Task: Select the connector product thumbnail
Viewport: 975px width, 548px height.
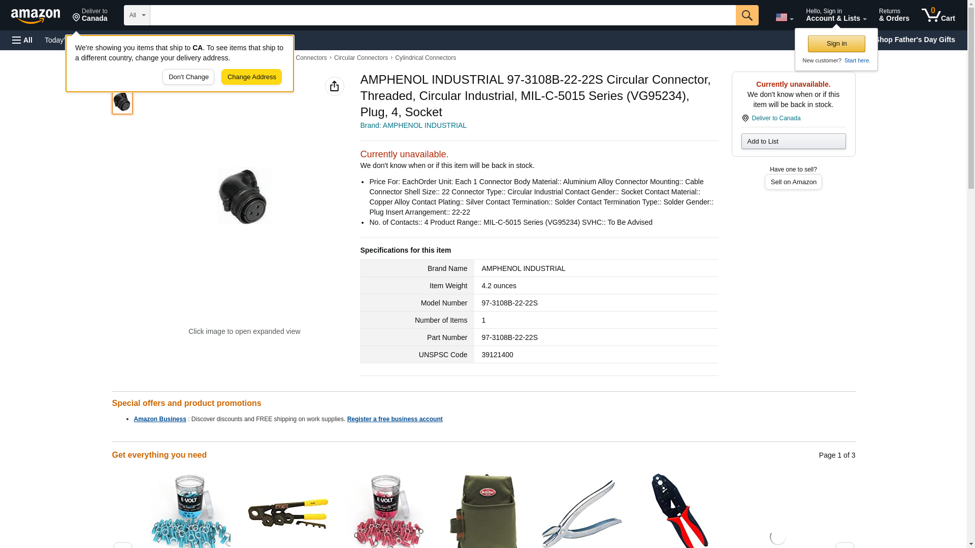Action: pyautogui.click(x=122, y=102)
